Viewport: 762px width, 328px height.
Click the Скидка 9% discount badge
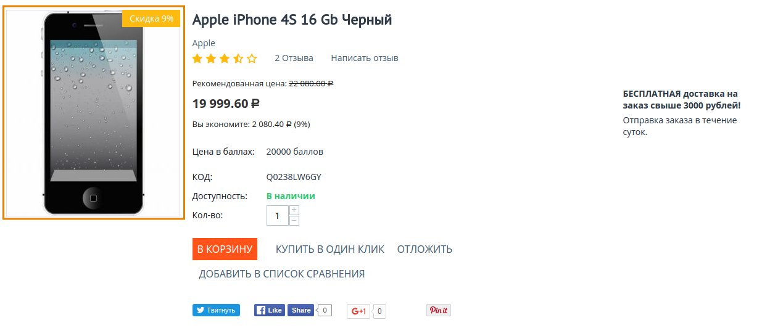[x=151, y=18]
